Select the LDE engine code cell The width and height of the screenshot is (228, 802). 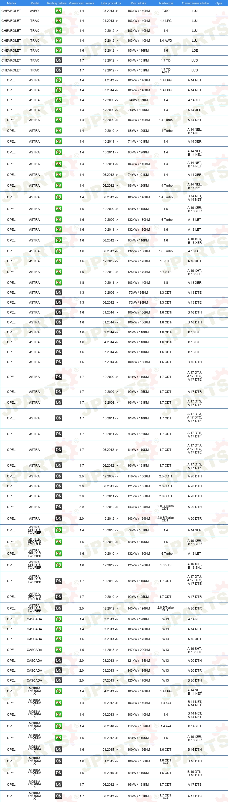pos(195,50)
